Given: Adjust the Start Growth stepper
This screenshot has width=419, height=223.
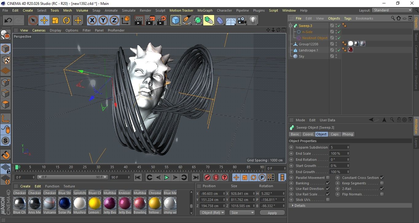Looking at the screenshot, I should click(x=348, y=166).
